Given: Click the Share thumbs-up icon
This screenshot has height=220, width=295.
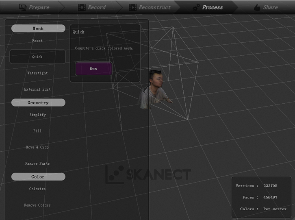Looking at the screenshot, I should [257, 8].
